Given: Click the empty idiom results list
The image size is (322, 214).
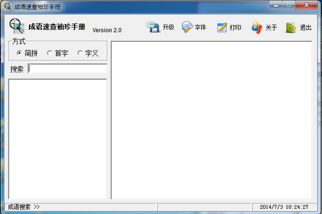Looking at the screenshot, I should tap(57, 139).
